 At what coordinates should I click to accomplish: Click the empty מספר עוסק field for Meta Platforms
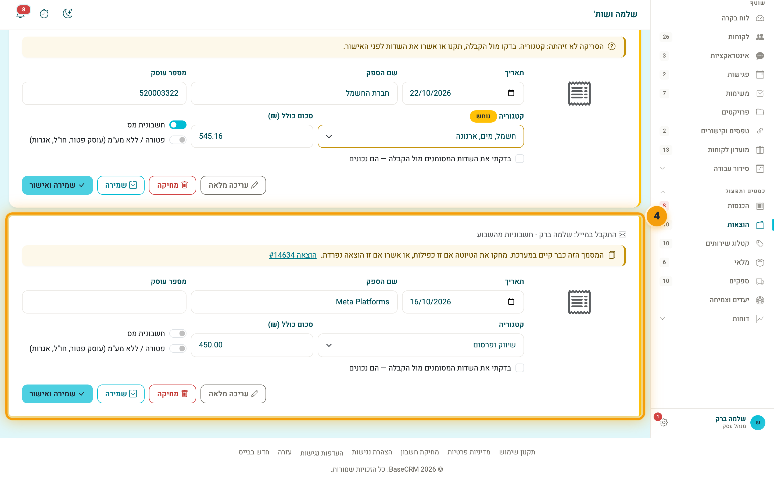point(104,302)
